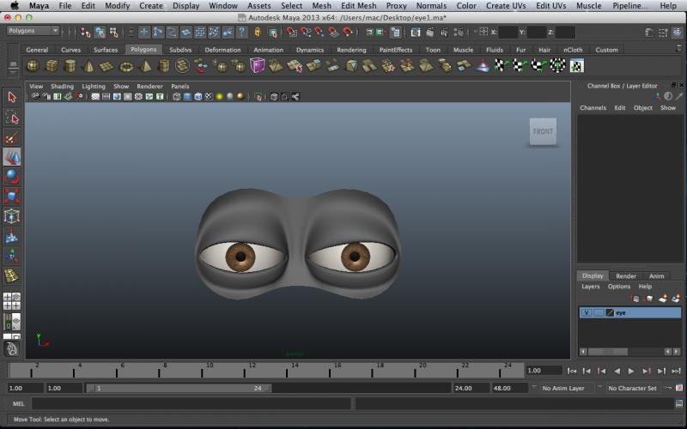Click the purple cube shelf icon
The height and width of the screenshot is (429, 687).
[x=258, y=66]
